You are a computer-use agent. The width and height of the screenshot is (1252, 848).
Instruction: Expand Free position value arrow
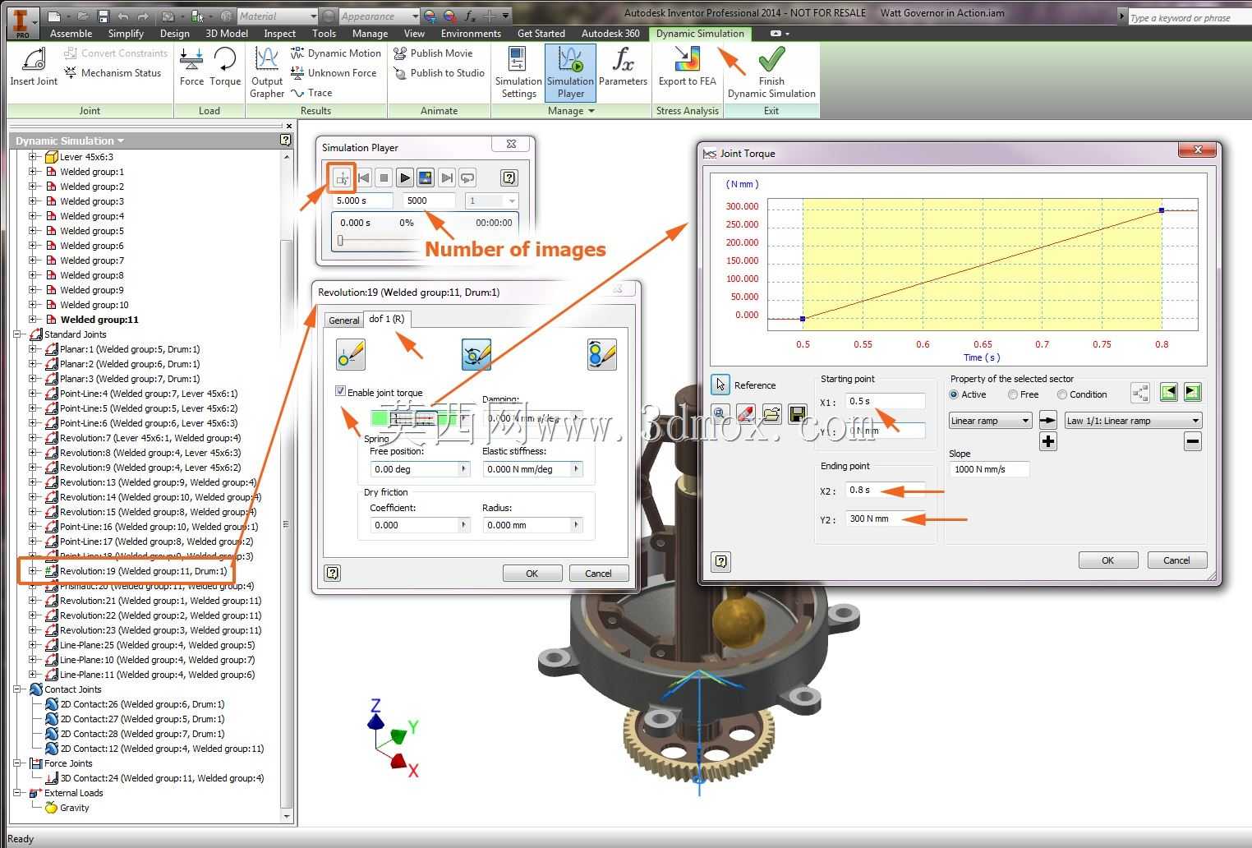tap(463, 469)
